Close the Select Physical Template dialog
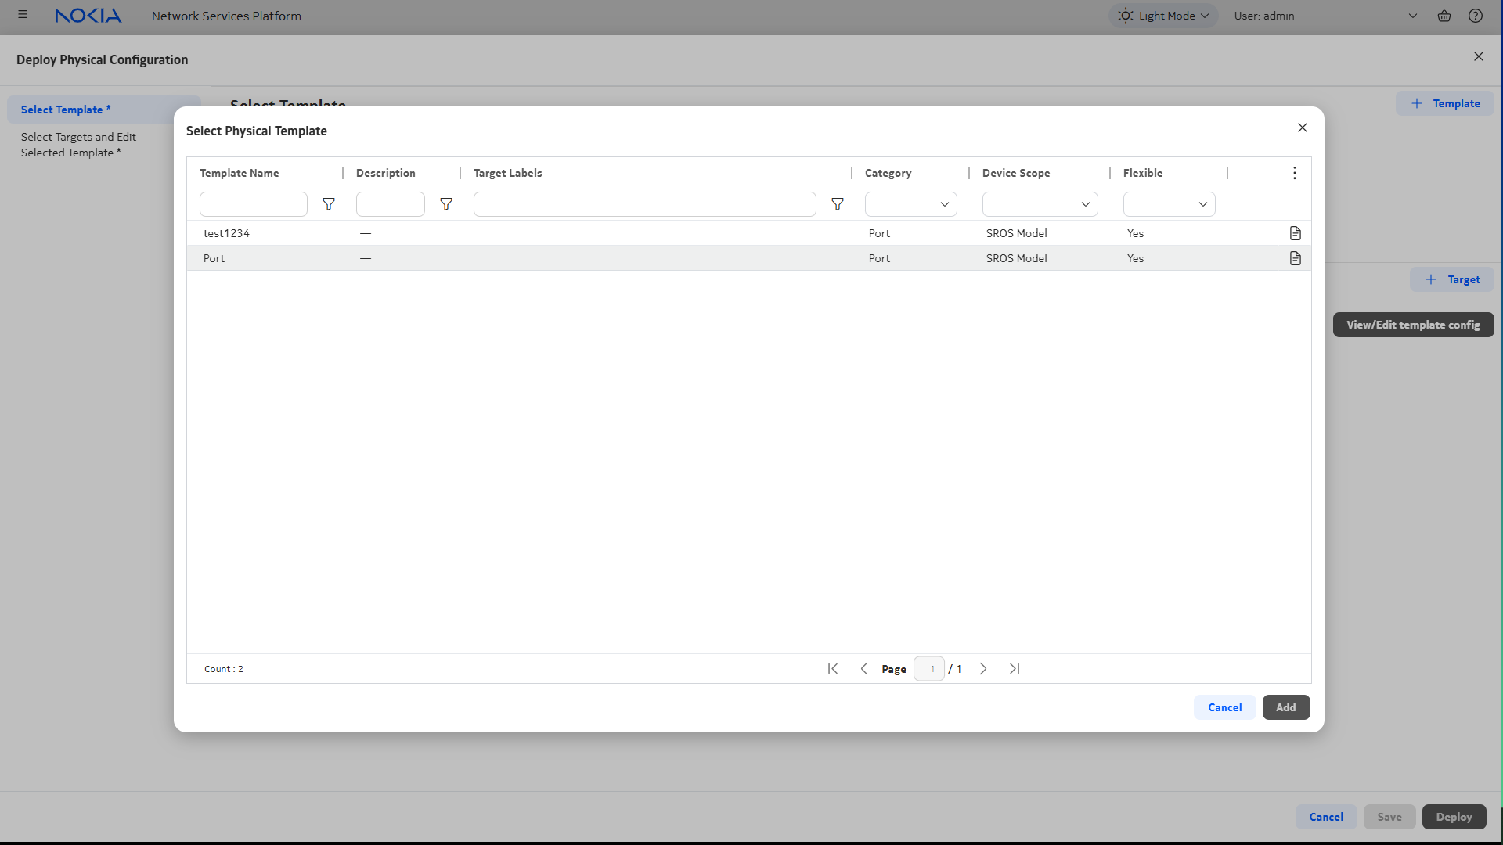This screenshot has width=1503, height=845. coord(1302,128)
